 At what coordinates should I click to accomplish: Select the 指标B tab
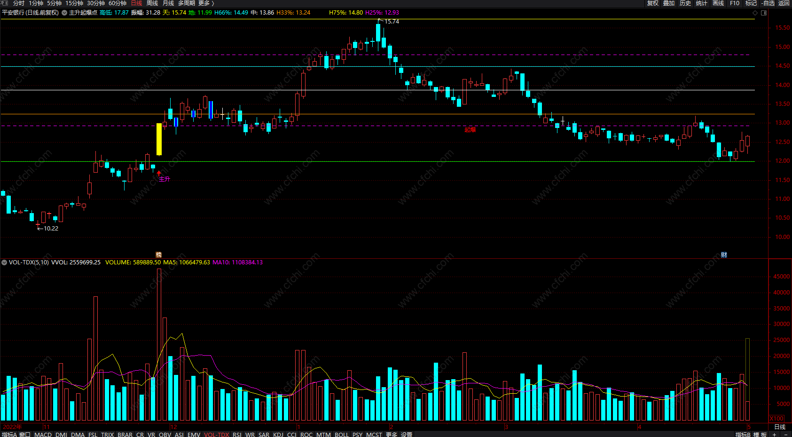(x=743, y=434)
